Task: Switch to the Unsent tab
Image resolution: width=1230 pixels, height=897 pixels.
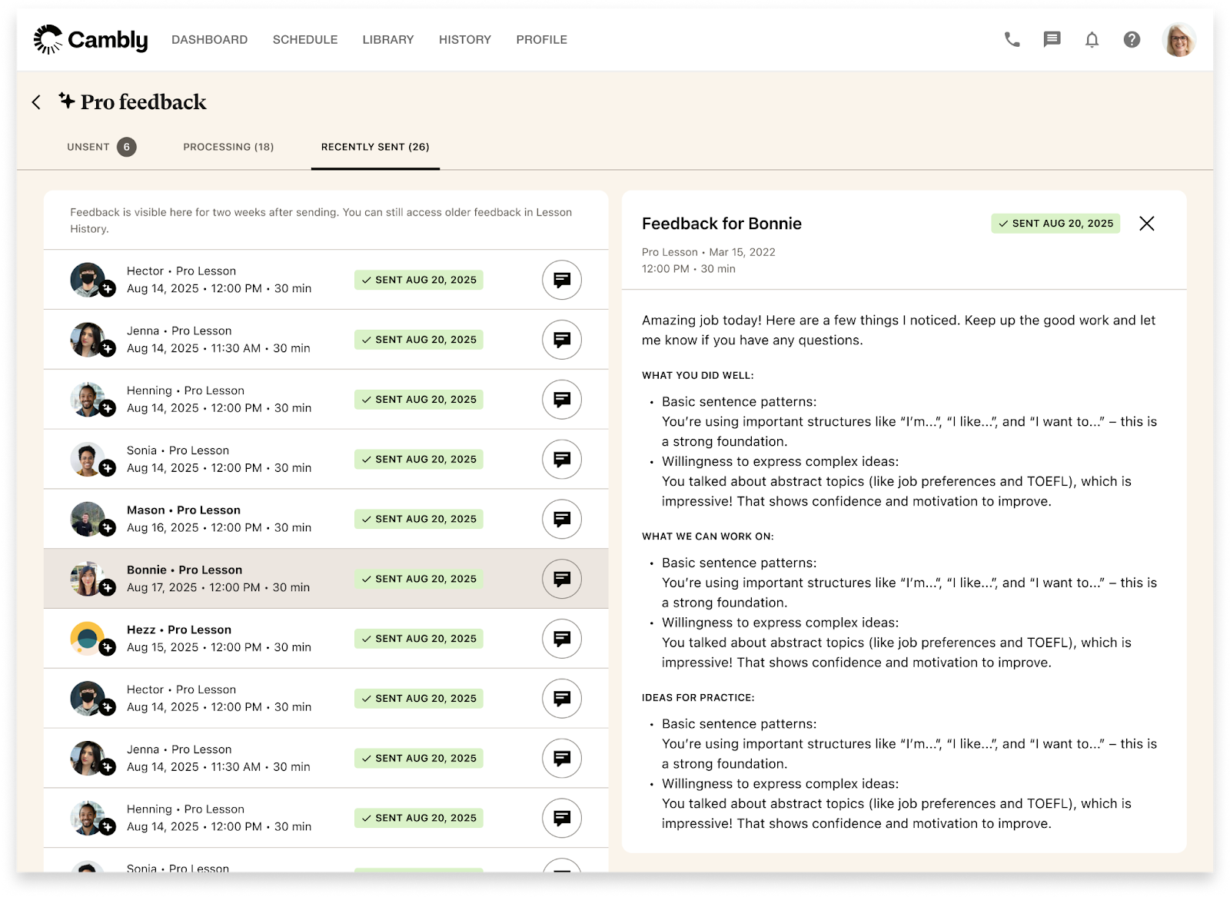Action: coord(101,147)
